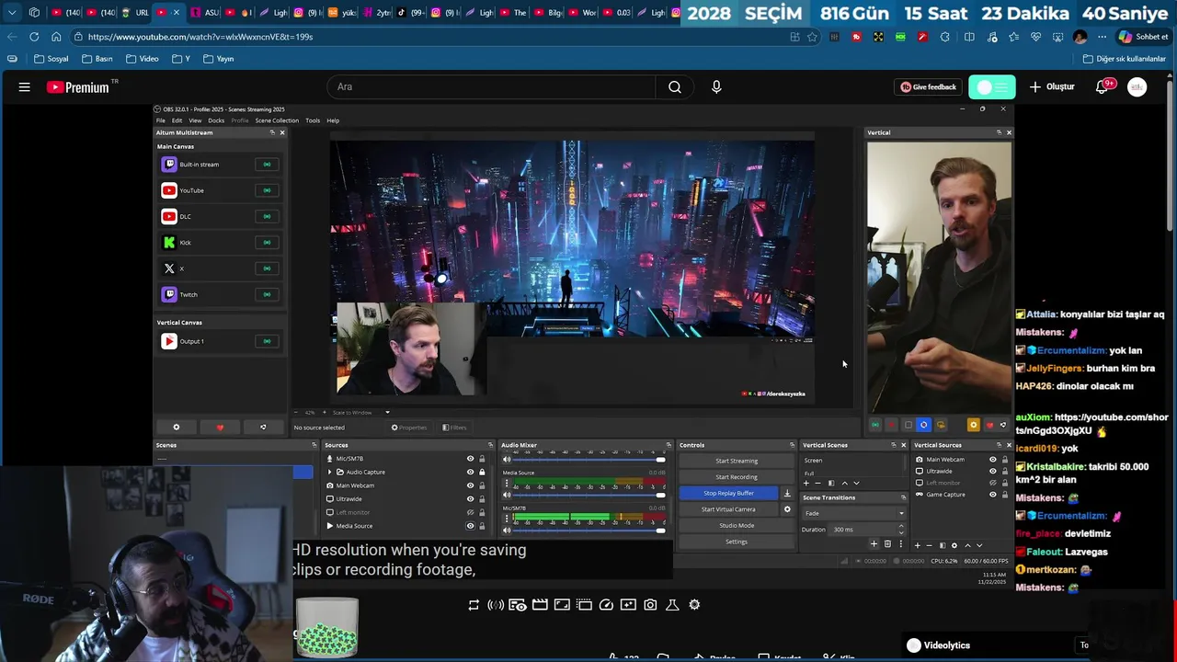Add this page to favorites with star icon
The image size is (1177, 662).
[x=812, y=37]
